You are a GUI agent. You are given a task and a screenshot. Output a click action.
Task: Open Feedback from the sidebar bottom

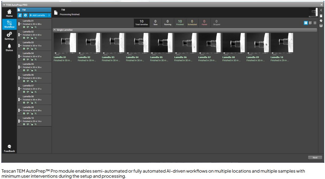pos(9,148)
